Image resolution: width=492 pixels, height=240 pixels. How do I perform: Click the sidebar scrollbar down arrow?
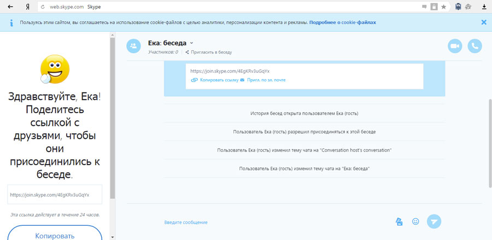pos(113,237)
